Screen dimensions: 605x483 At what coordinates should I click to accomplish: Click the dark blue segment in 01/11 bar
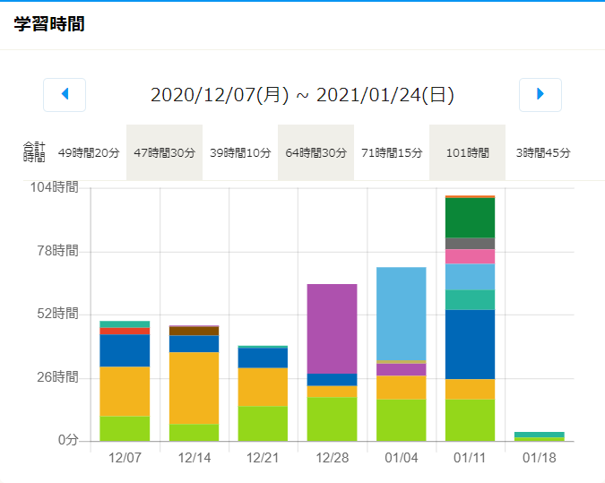470,344
